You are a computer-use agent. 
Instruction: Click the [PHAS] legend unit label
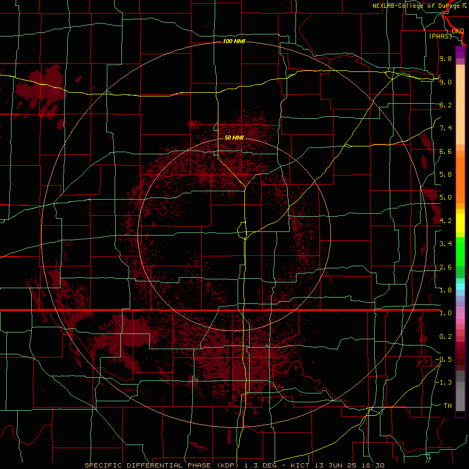pos(440,36)
